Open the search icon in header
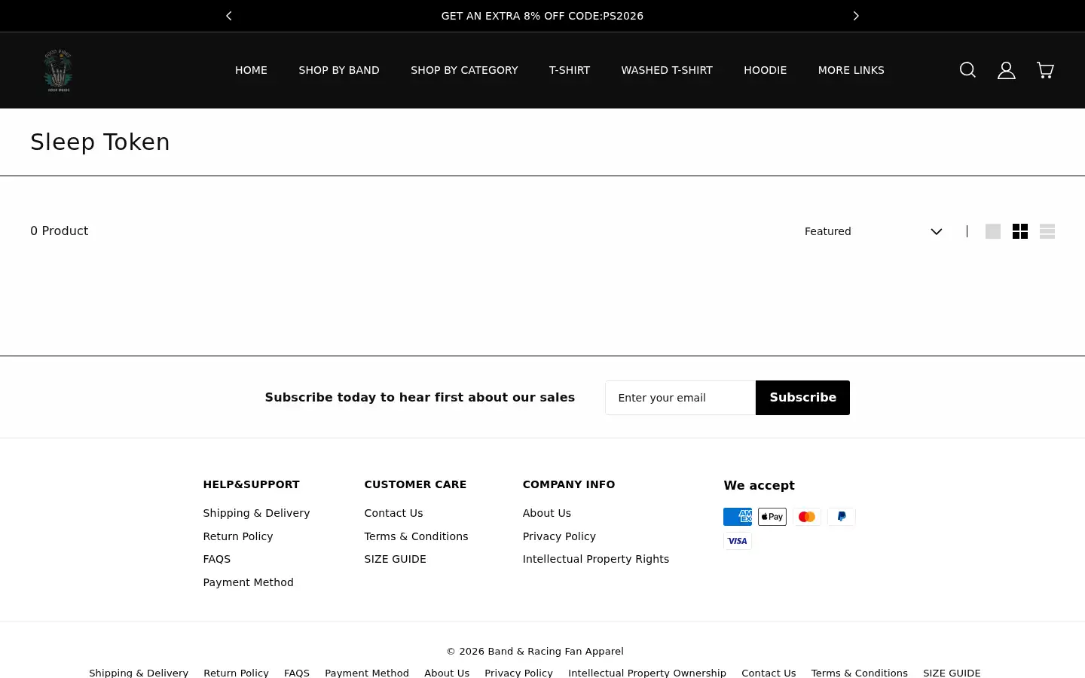The image size is (1085, 678). click(x=967, y=70)
